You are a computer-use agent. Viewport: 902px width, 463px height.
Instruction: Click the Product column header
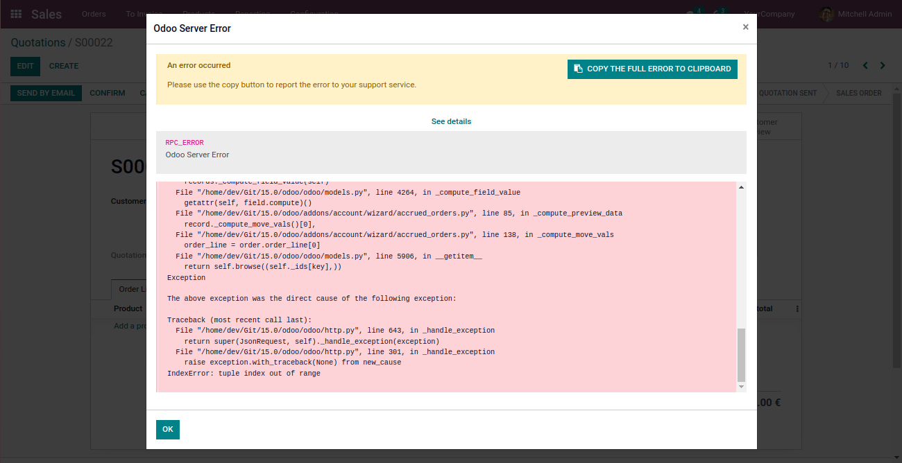128,308
